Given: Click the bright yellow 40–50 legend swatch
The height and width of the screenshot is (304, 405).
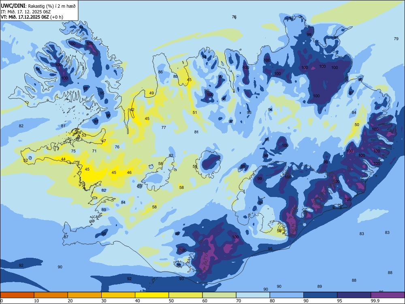Looking at the screenshot, I should pyautogui.click(x=152, y=295).
